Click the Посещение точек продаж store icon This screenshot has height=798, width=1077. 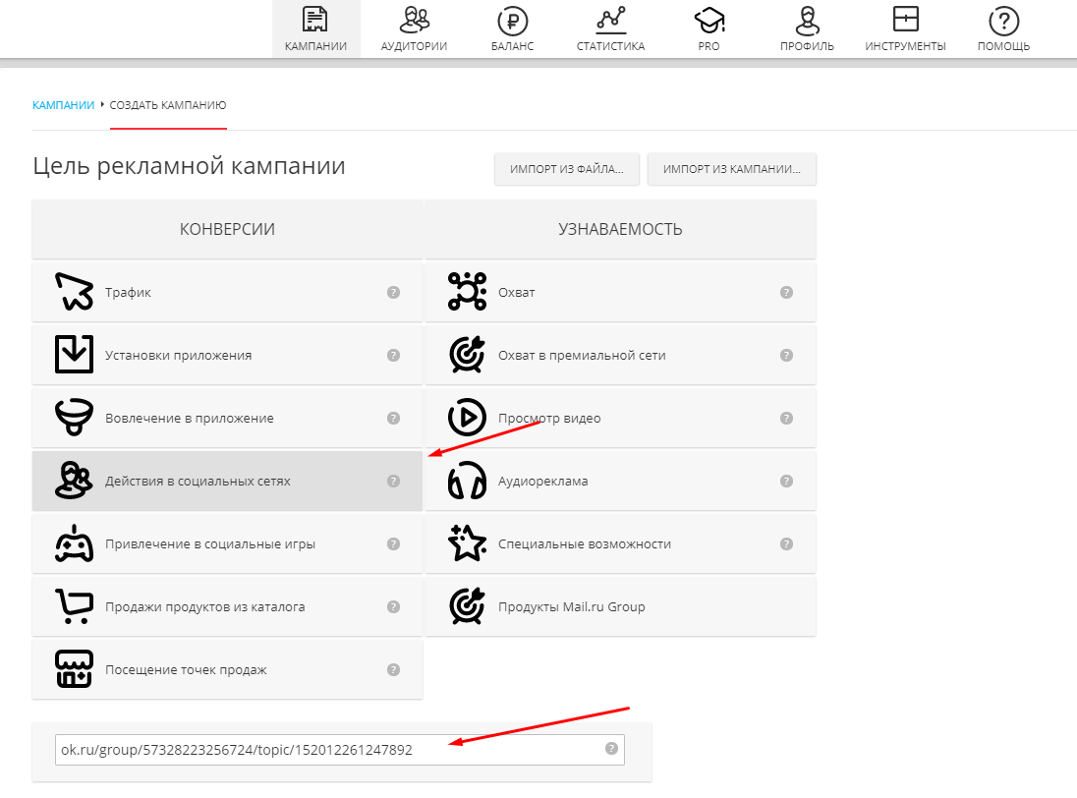(x=74, y=669)
